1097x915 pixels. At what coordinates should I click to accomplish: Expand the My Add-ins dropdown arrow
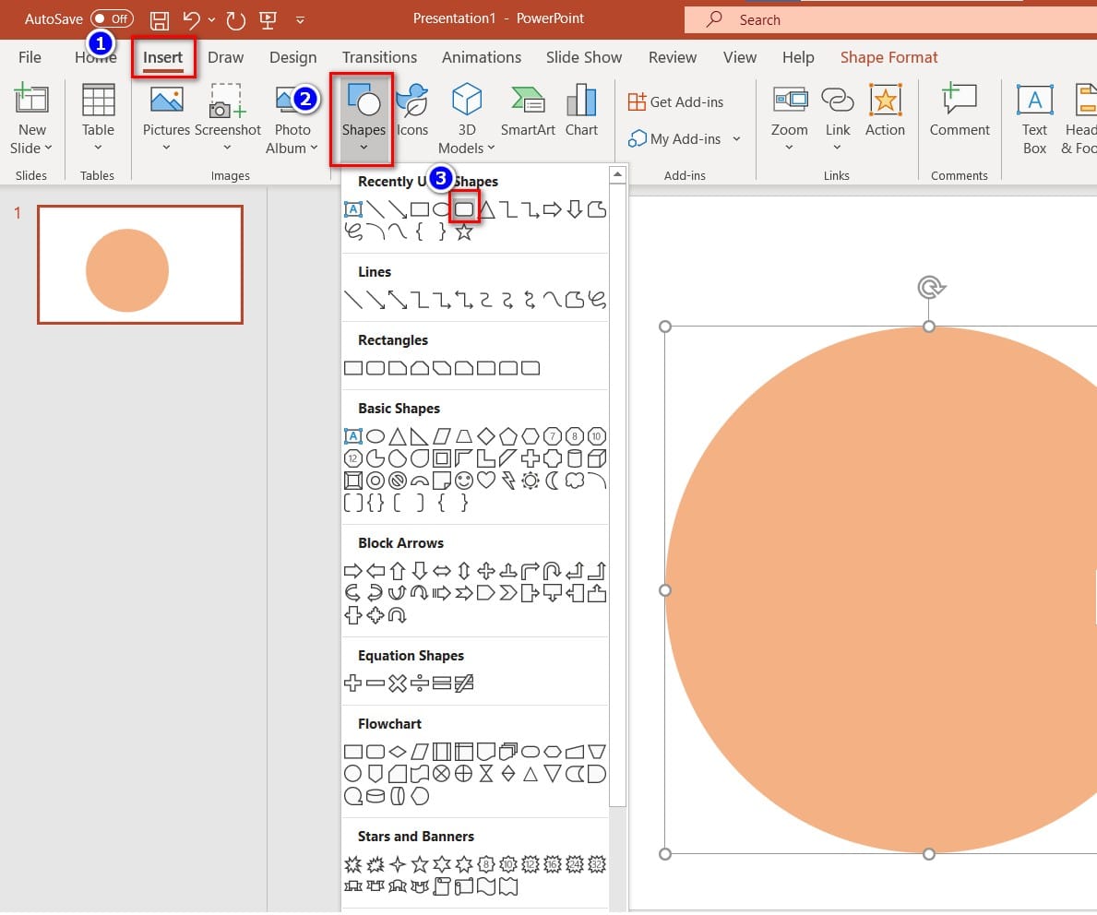(x=736, y=139)
